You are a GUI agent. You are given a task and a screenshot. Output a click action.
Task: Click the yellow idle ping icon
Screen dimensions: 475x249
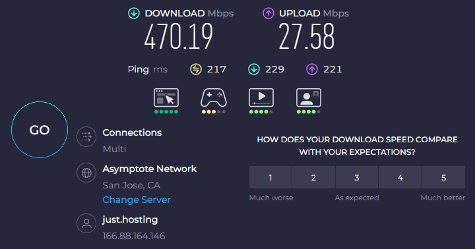coord(196,69)
